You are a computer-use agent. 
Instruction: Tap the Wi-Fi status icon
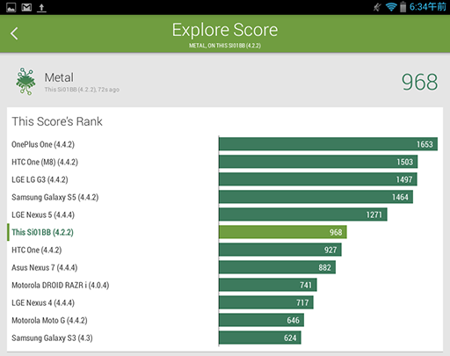391,7
